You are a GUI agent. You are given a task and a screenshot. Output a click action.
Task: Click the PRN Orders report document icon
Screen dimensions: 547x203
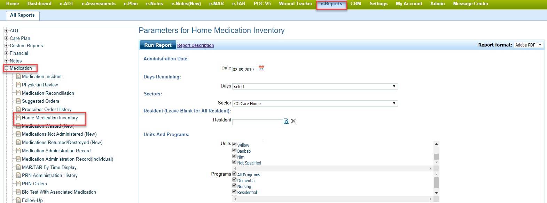click(18, 184)
